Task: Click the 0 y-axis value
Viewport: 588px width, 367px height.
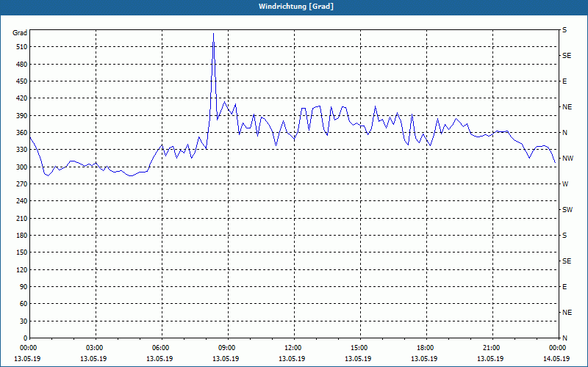Action: [26, 338]
